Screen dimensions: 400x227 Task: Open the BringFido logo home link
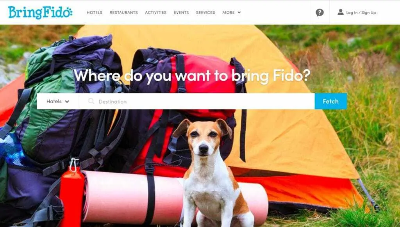[40, 13]
